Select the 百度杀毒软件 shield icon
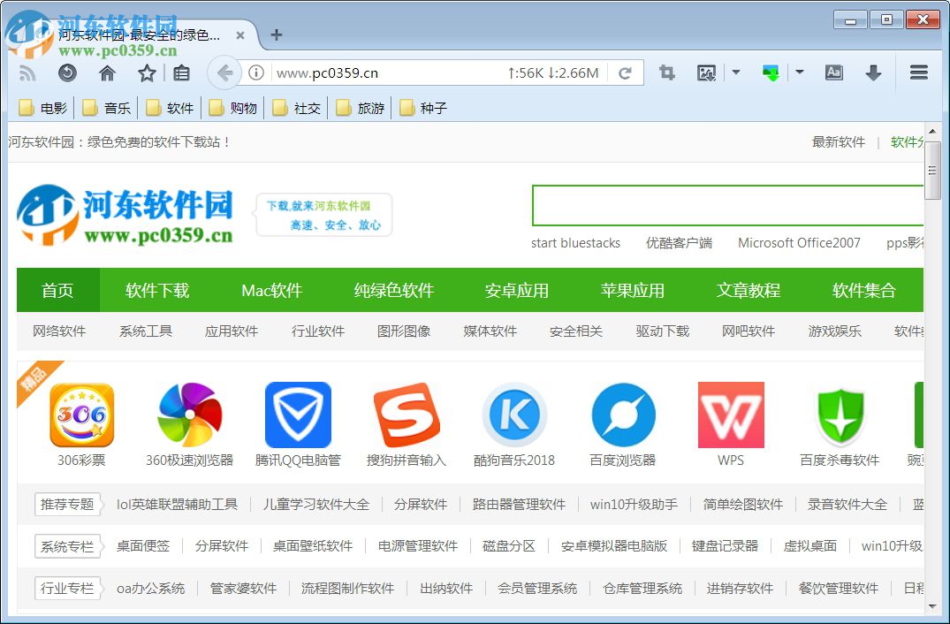 tap(840, 414)
